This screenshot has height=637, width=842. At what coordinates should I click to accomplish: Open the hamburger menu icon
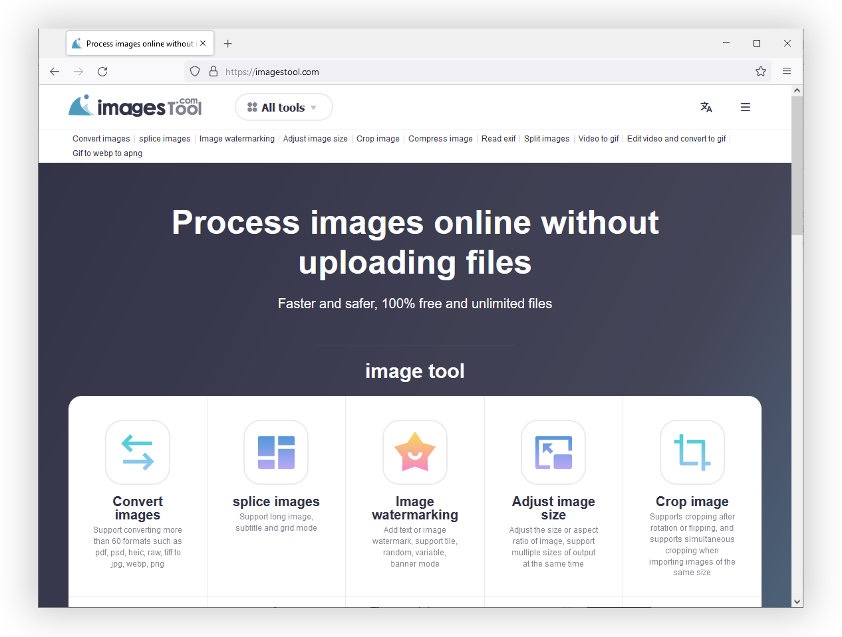(745, 107)
